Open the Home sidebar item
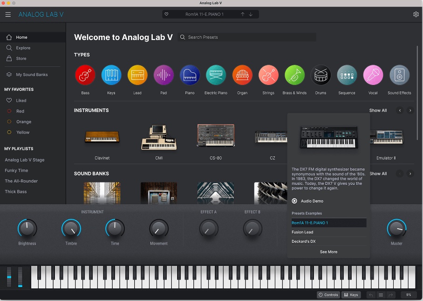The width and height of the screenshot is (423, 301). pos(33,37)
